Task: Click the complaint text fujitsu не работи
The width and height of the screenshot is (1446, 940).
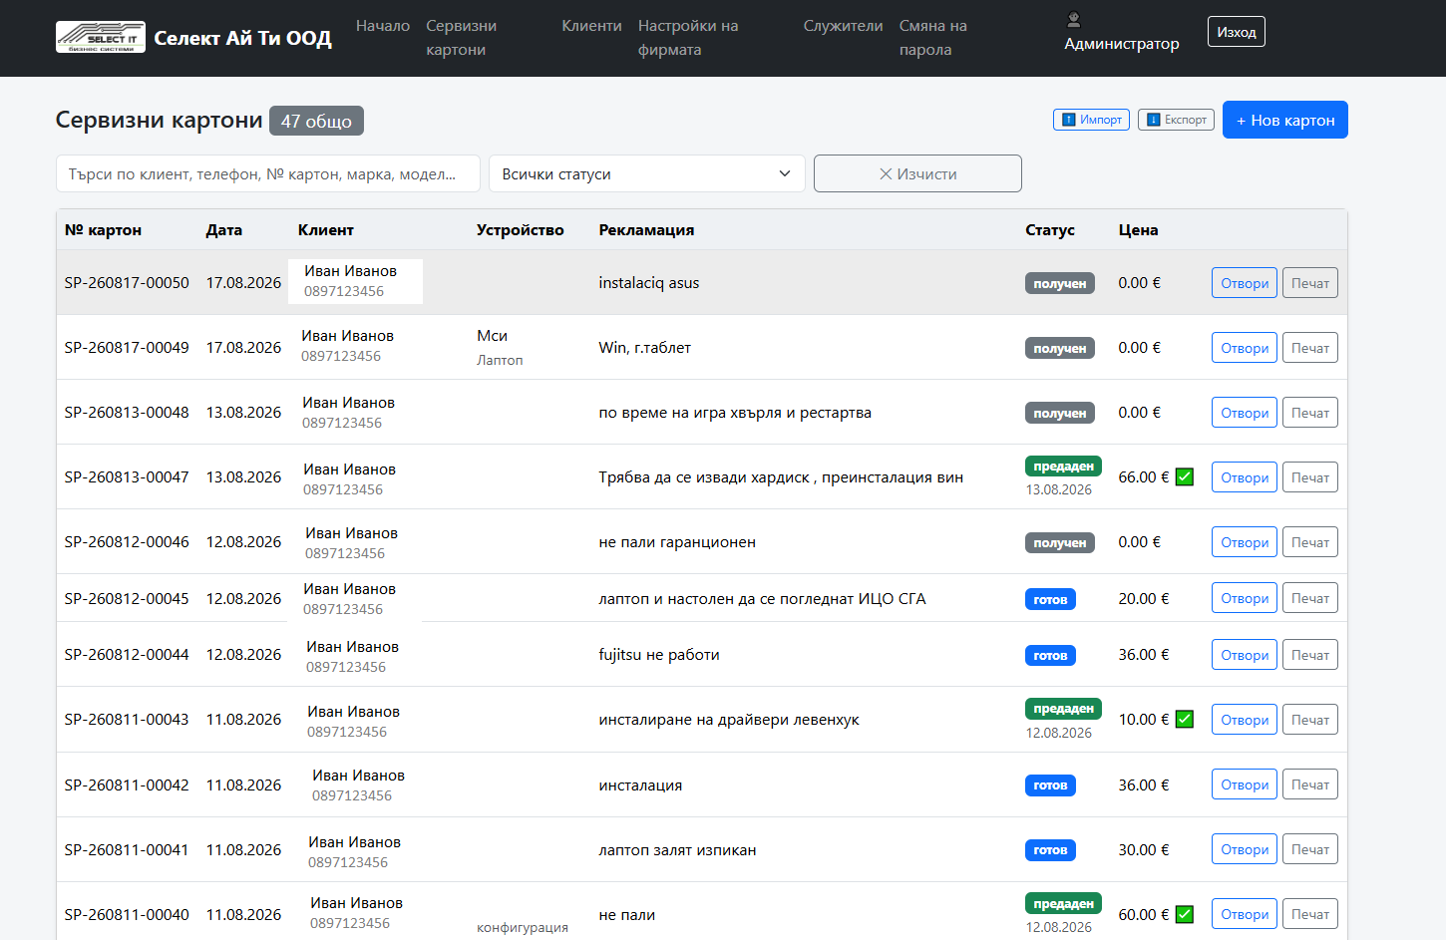Action: (x=659, y=655)
